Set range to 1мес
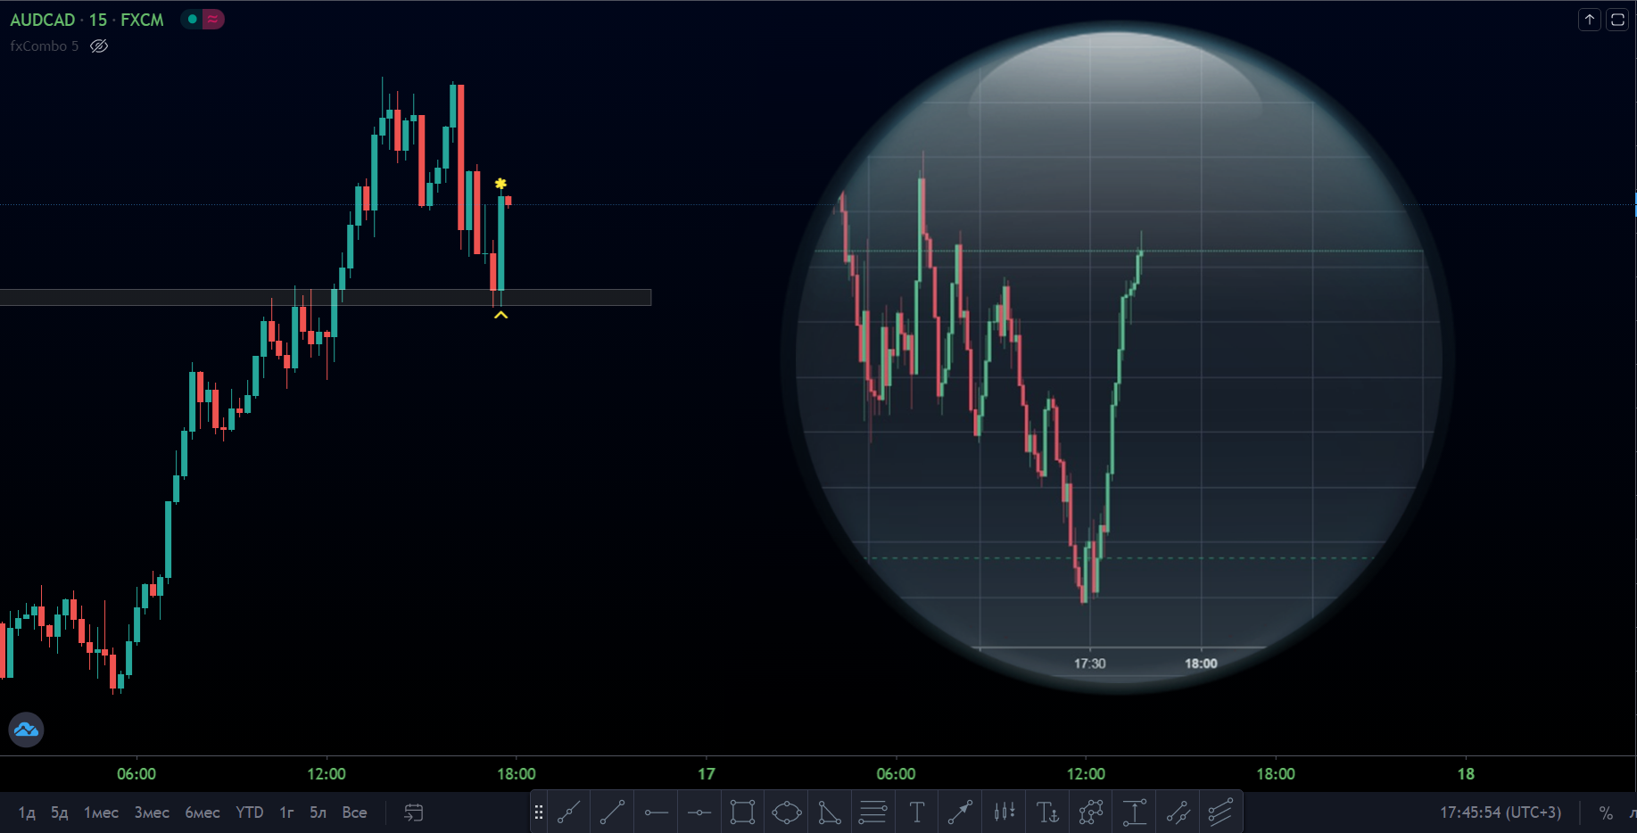1637x833 pixels. pos(101,812)
